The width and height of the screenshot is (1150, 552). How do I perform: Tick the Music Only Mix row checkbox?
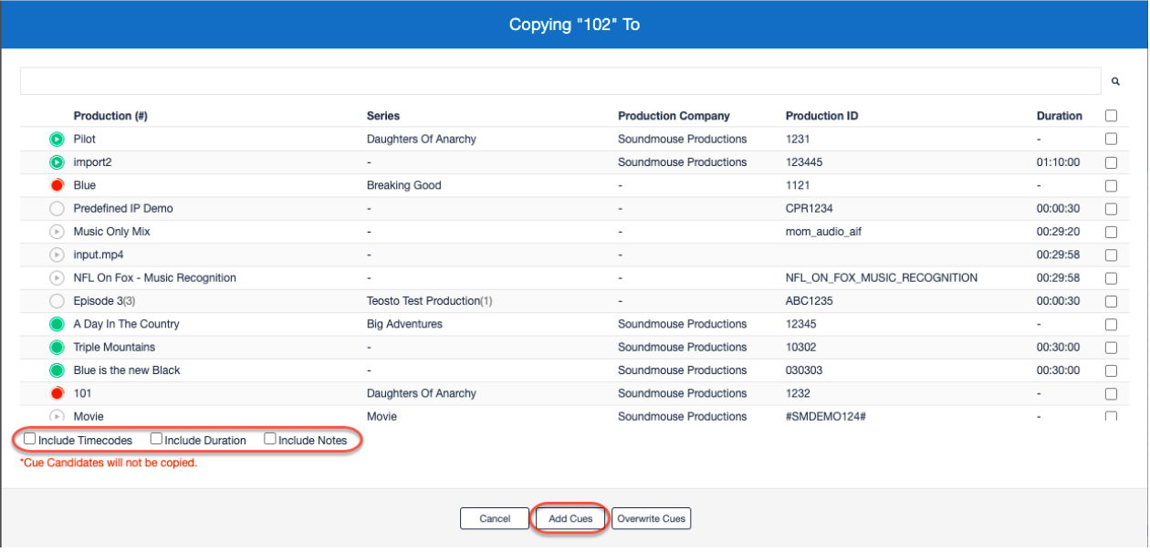(1111, 232)
